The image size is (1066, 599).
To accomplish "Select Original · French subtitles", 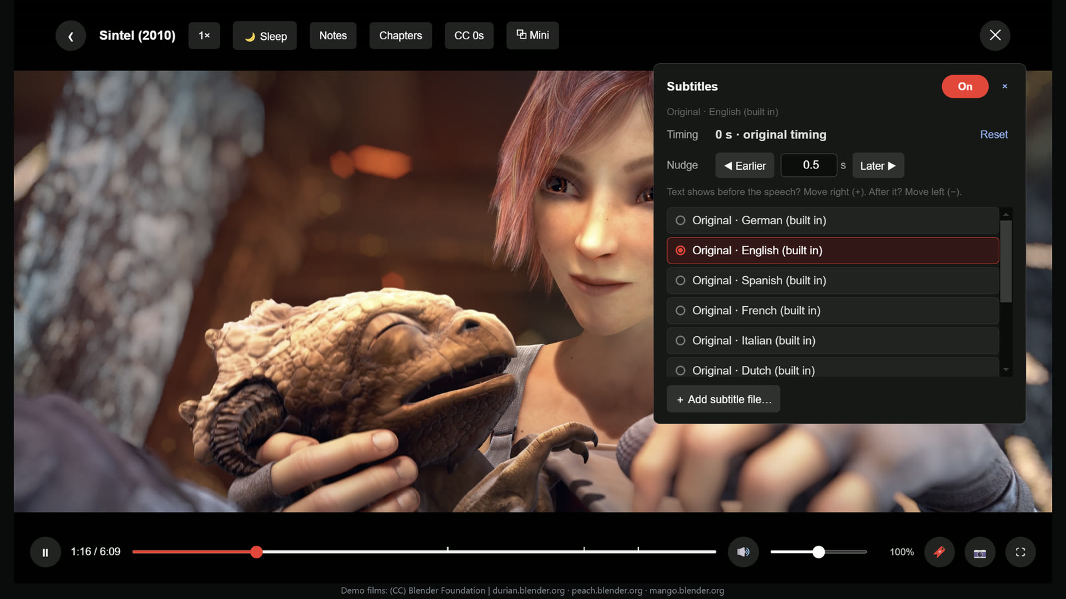I will pyautogui.click(x=833, y=310).
